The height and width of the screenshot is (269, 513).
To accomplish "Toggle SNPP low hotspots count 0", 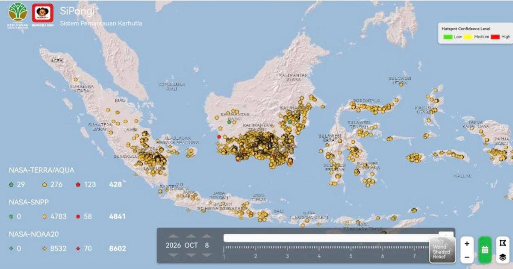I will [x=15, y=216].
